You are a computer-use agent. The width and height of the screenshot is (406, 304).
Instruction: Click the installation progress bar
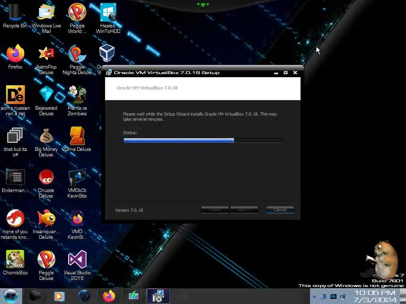203,140
